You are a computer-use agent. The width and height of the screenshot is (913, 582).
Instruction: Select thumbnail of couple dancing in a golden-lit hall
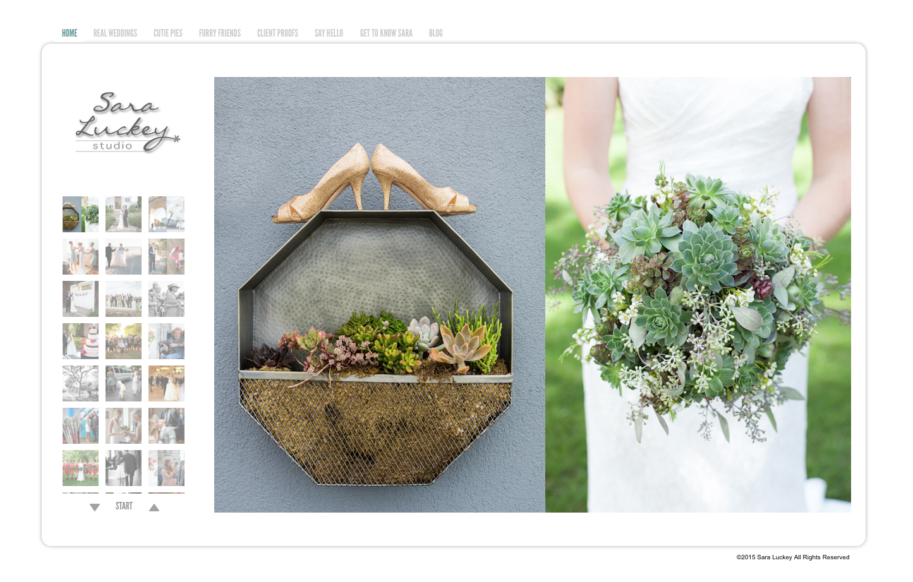coord(166,383)
